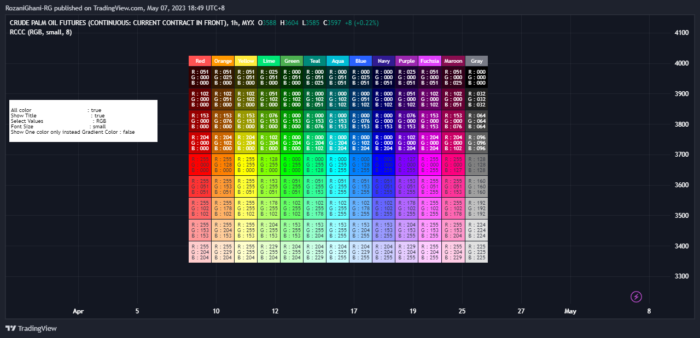Click the 27 date label on time axis
Screen dimensions: 700x338
click(x=521, y=311)
